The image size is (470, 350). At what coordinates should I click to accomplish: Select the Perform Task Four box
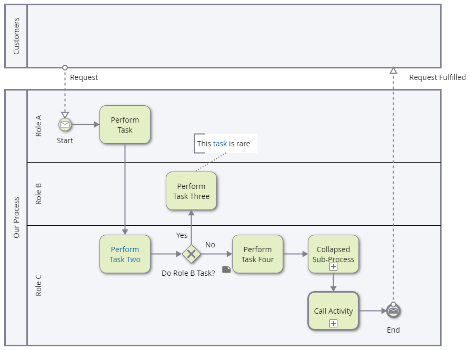257,254
